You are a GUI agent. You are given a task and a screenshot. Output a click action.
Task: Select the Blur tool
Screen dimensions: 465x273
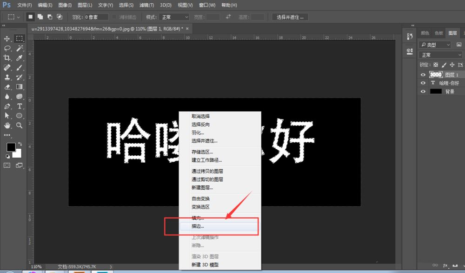tap(7, 96)
